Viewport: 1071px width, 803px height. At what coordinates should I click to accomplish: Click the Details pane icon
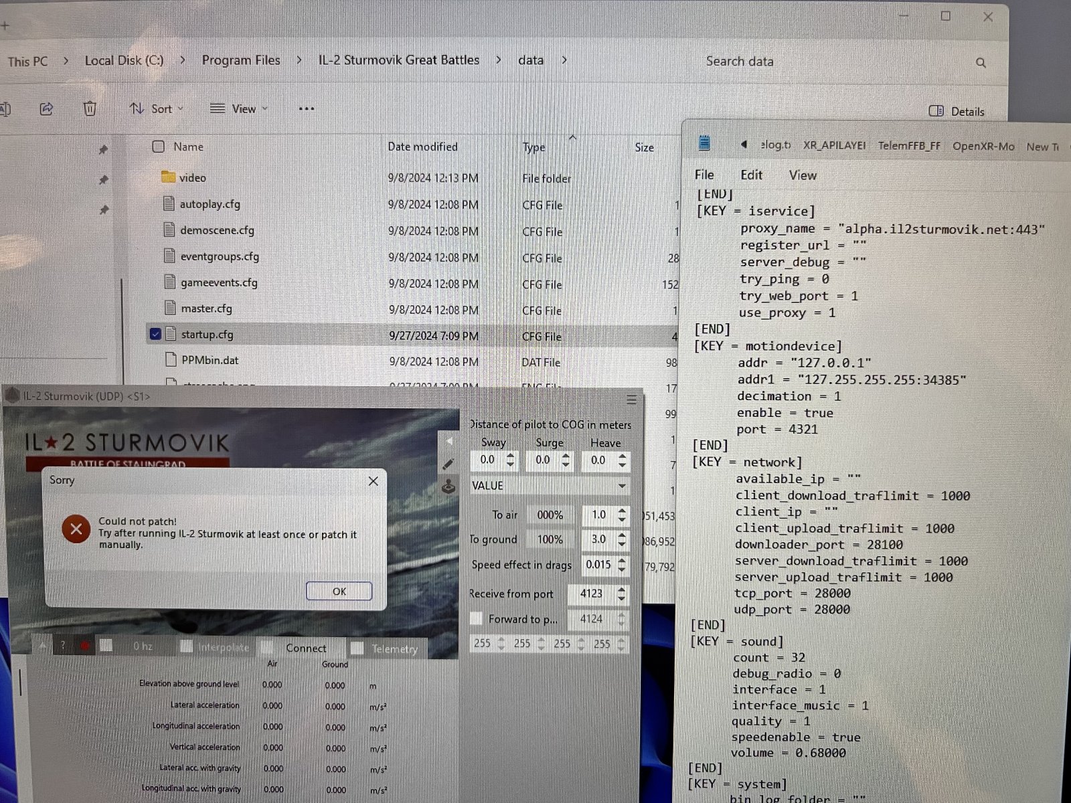pos(936,111)
